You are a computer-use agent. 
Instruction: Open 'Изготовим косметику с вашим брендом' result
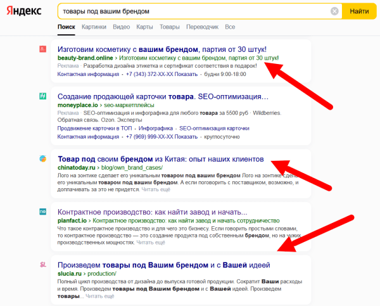click(161, 49)
